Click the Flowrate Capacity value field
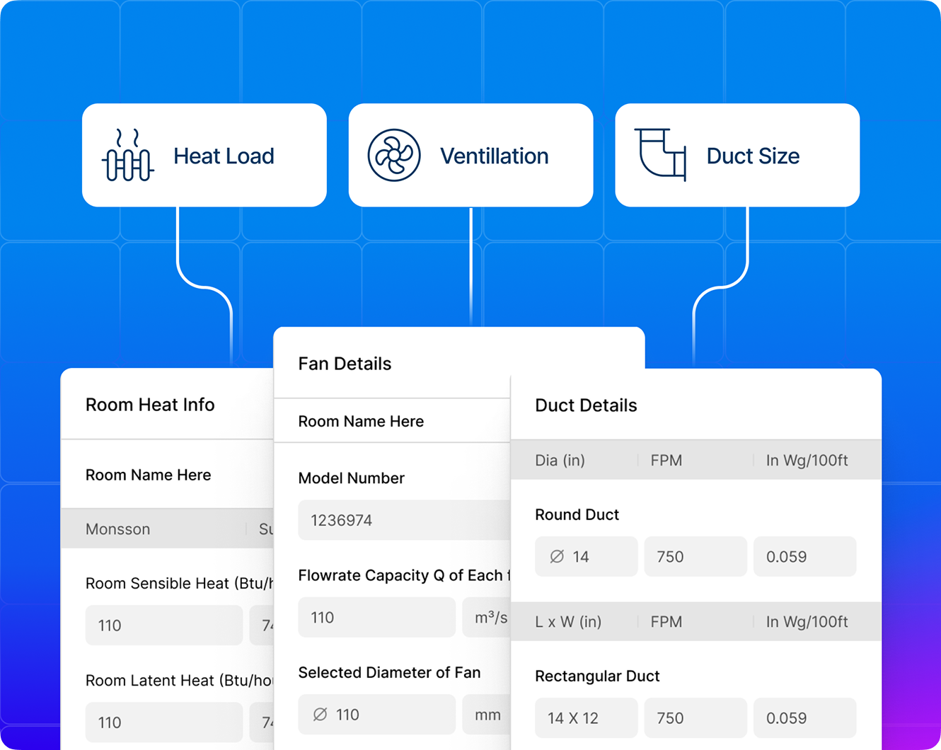The image size is (941, 750). 376,617
